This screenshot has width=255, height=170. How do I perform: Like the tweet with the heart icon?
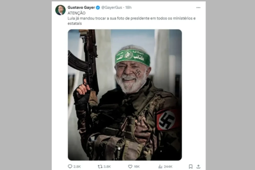(130, 167)
